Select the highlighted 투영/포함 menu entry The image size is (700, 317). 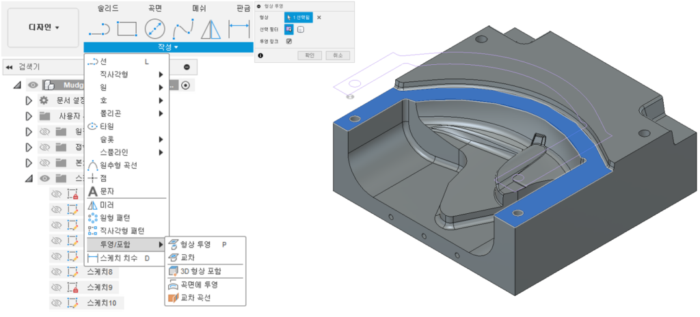pos(126,245)
